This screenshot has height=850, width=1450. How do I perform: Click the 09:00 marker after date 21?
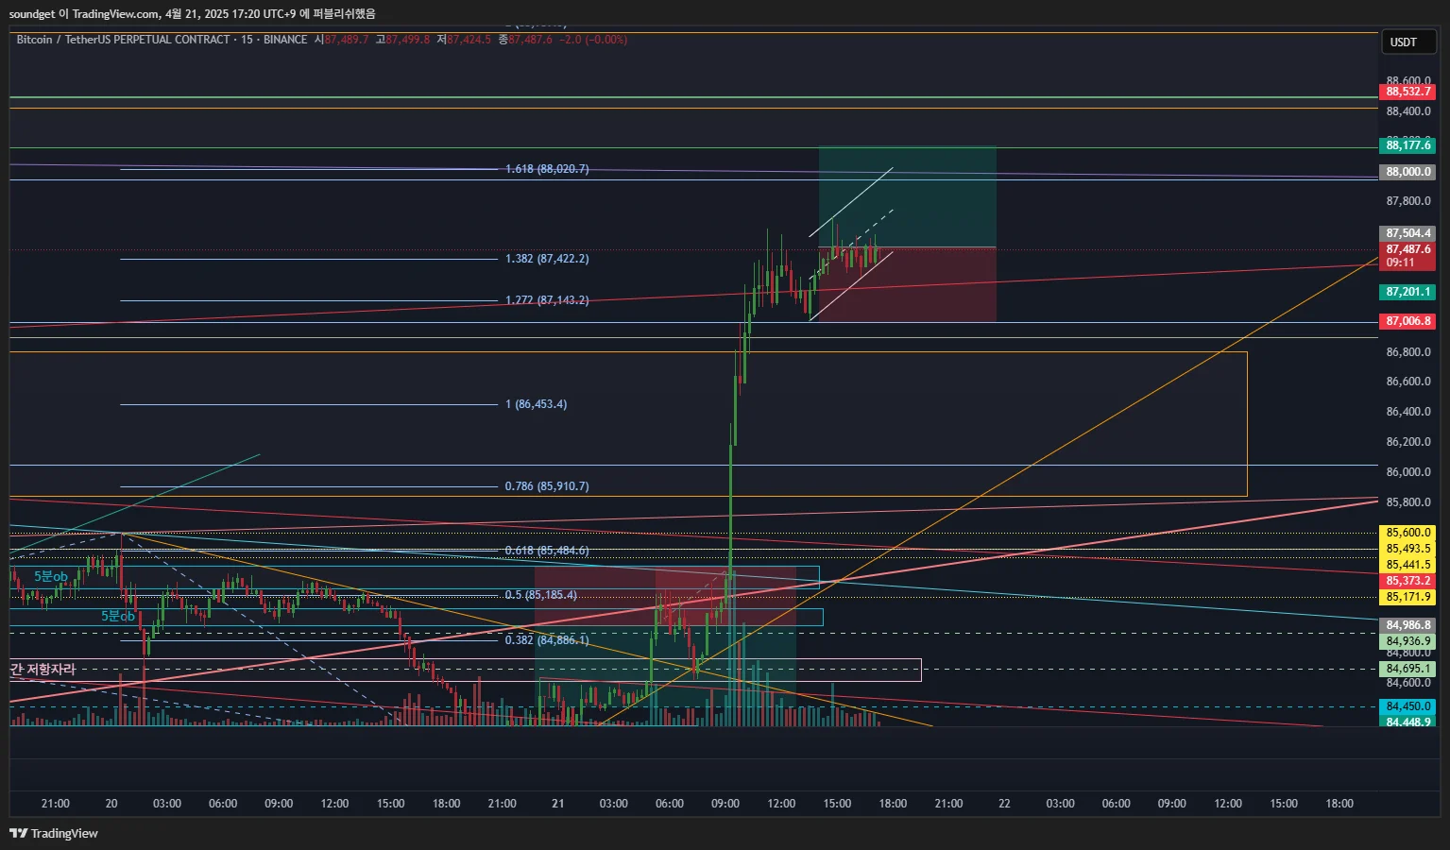tap(725, 804)
